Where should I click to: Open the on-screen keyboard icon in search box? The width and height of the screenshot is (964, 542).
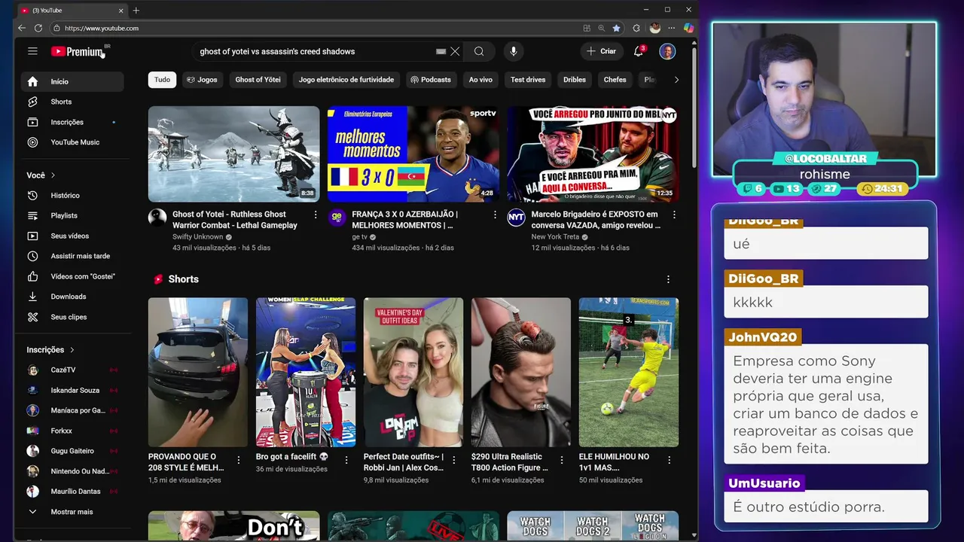tap(441, 51)
